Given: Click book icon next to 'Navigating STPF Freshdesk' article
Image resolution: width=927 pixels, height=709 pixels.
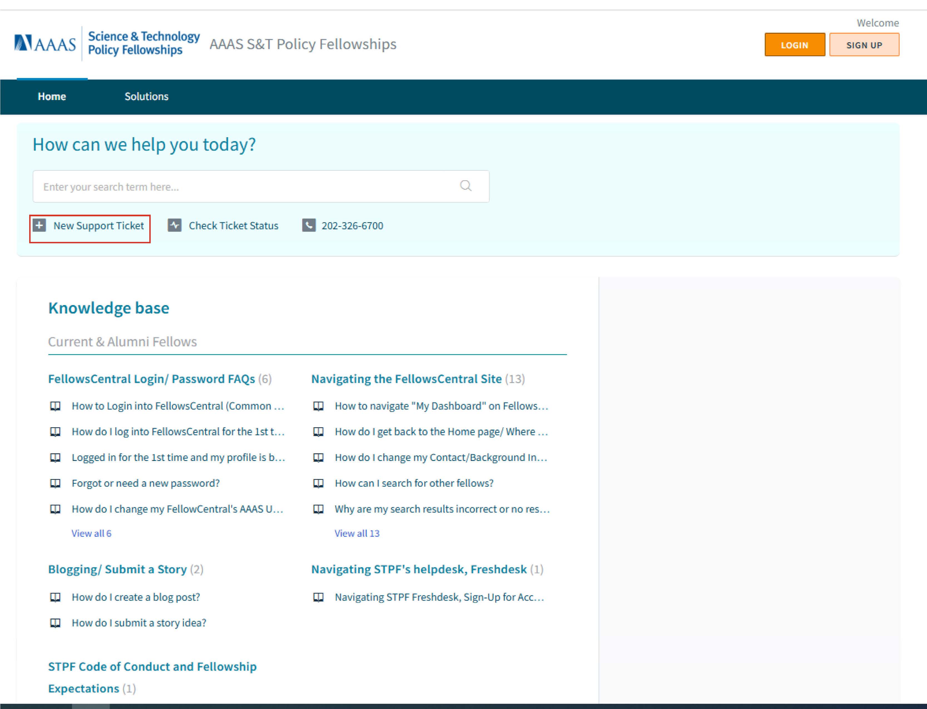Looking at the screenshot, I should [x=318, y=597].
